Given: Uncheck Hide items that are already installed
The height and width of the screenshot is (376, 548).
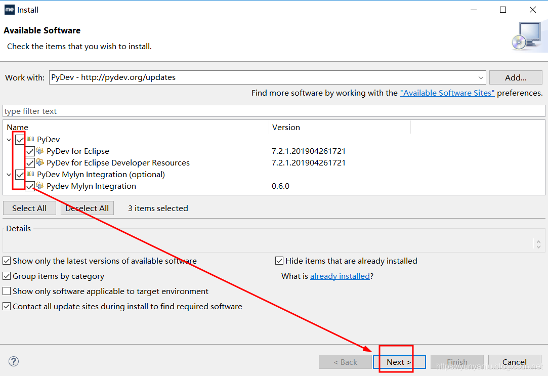Looking at the screenshot, I should pos(279,261).
